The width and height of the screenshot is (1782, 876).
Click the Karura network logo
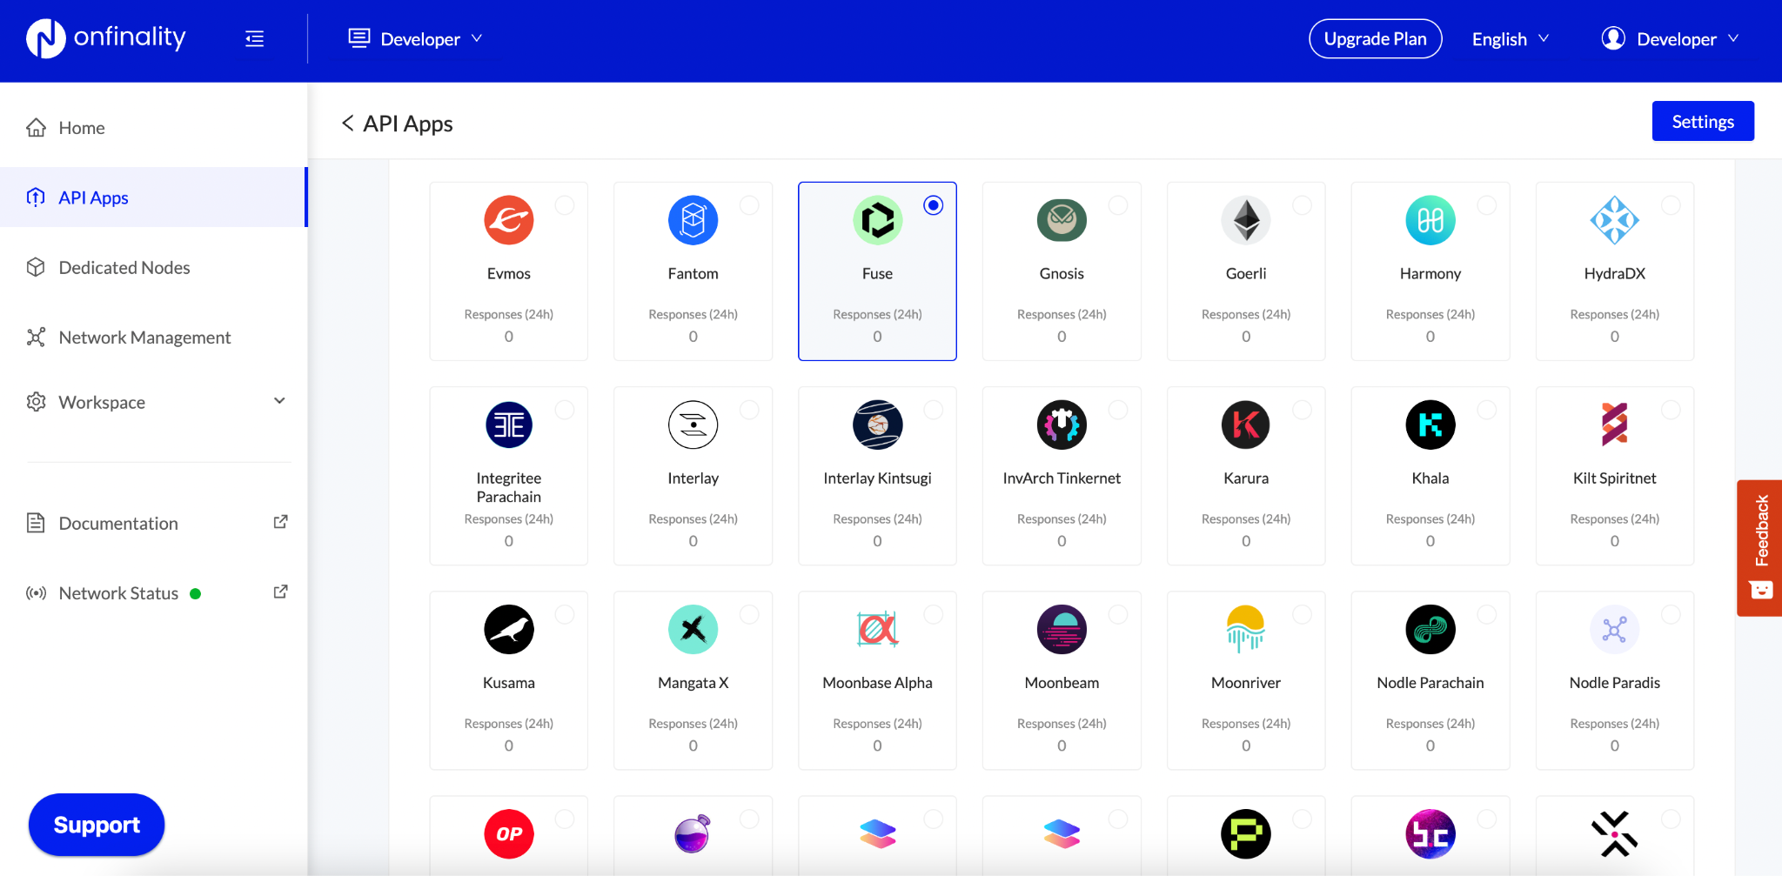pos(1246,425)
